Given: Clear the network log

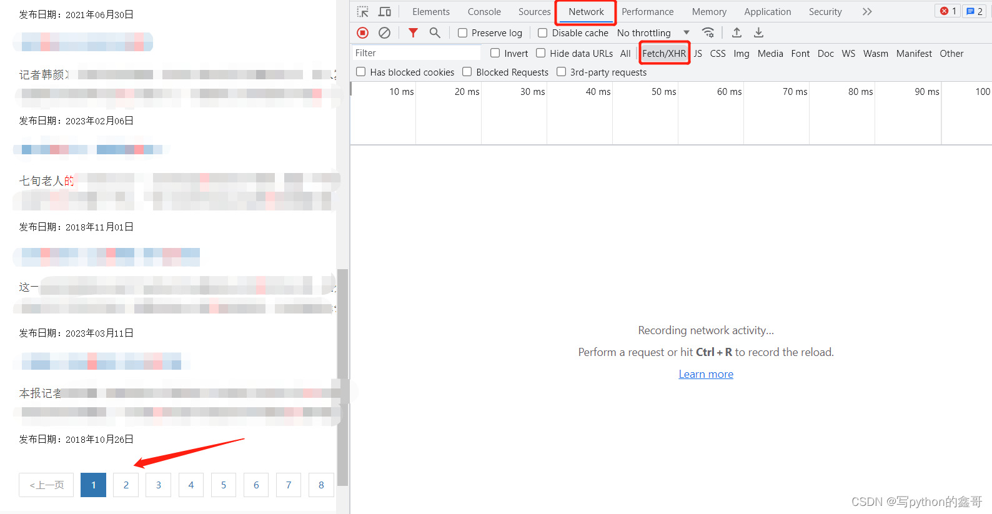Looking at the screenshot, I should pos(385,32).
